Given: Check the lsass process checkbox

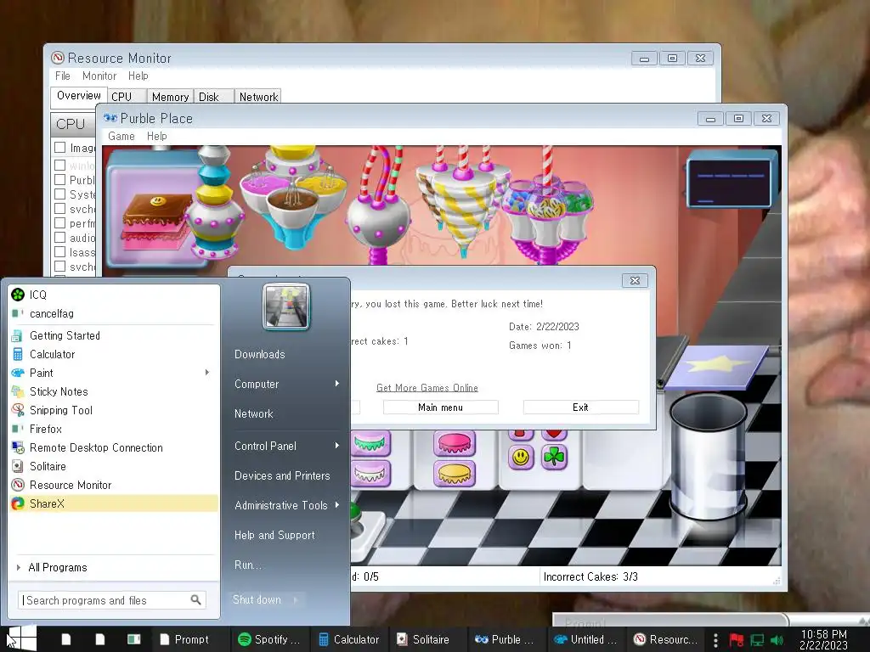Looking at the screenshot, I should (60, 251).
